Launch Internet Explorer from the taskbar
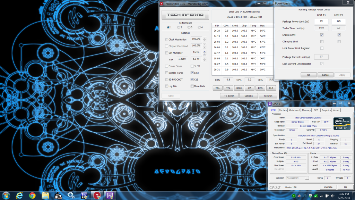The width and height of the screenshot is (355, 200). click(19, 195)
